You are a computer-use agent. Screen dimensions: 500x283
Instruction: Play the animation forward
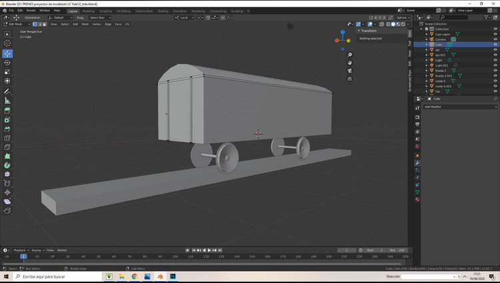tap(209, 250)
